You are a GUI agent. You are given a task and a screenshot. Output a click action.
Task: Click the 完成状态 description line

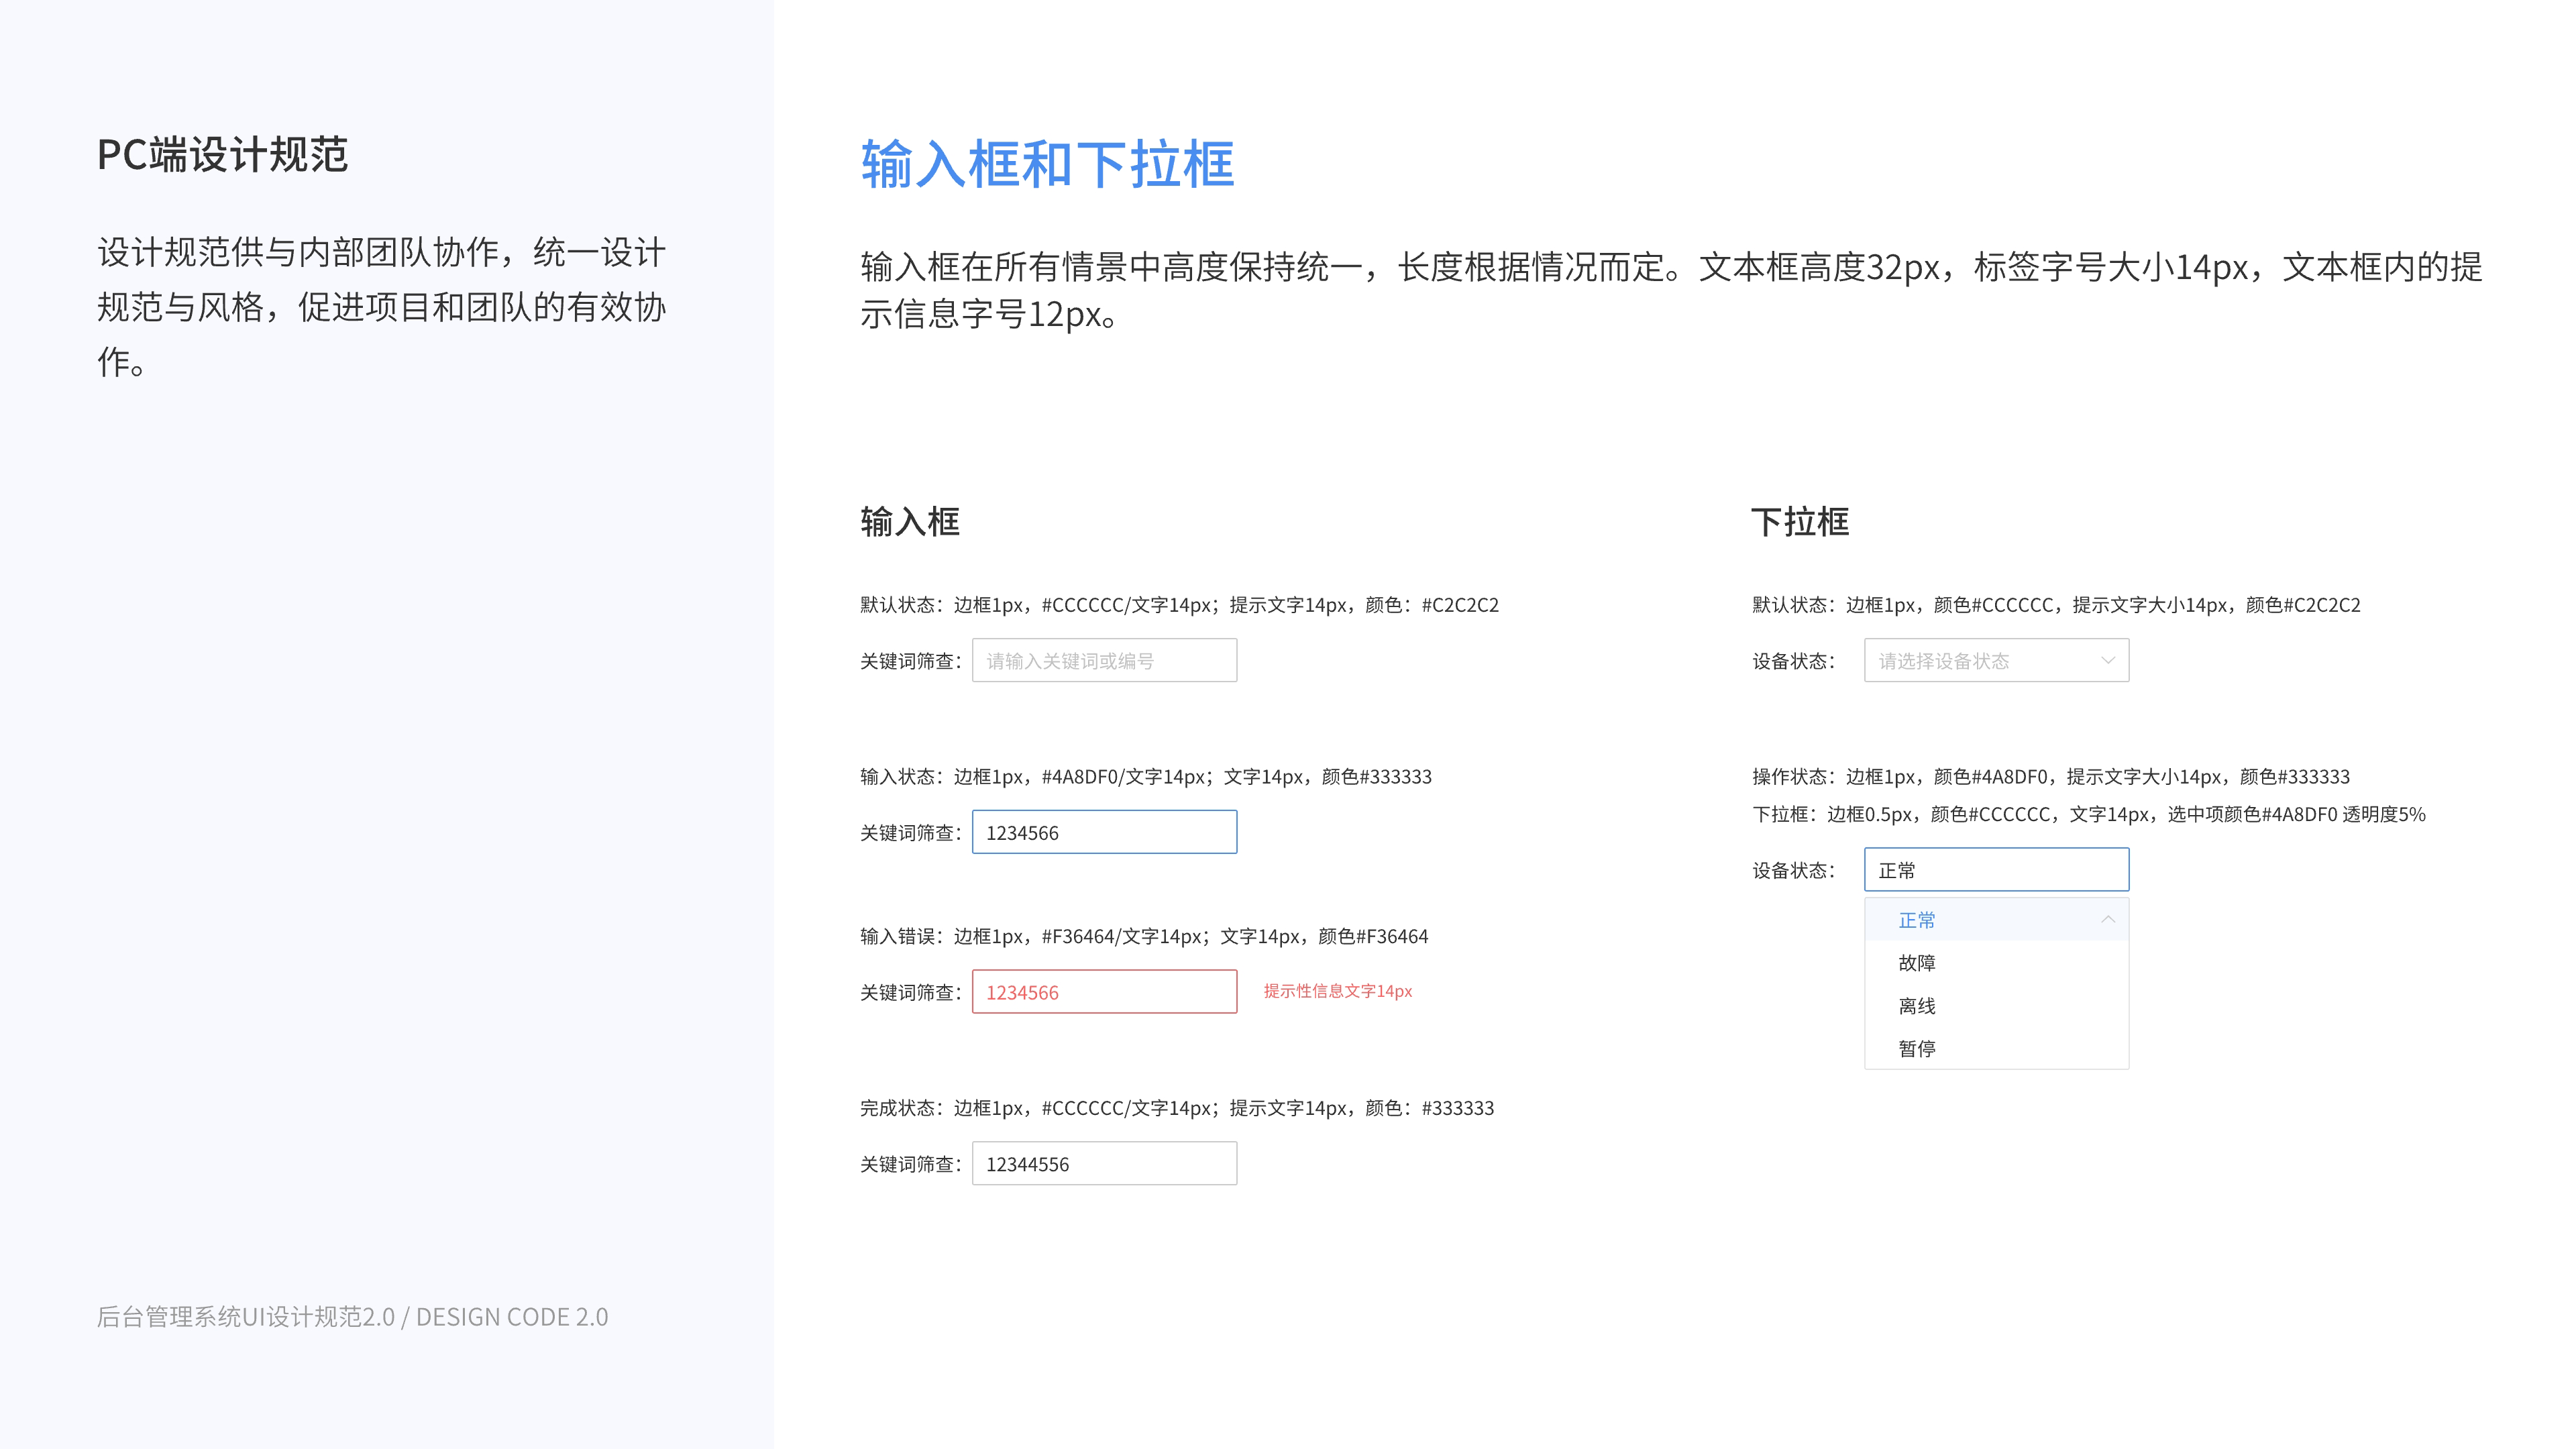(x=1177, y=1107)
